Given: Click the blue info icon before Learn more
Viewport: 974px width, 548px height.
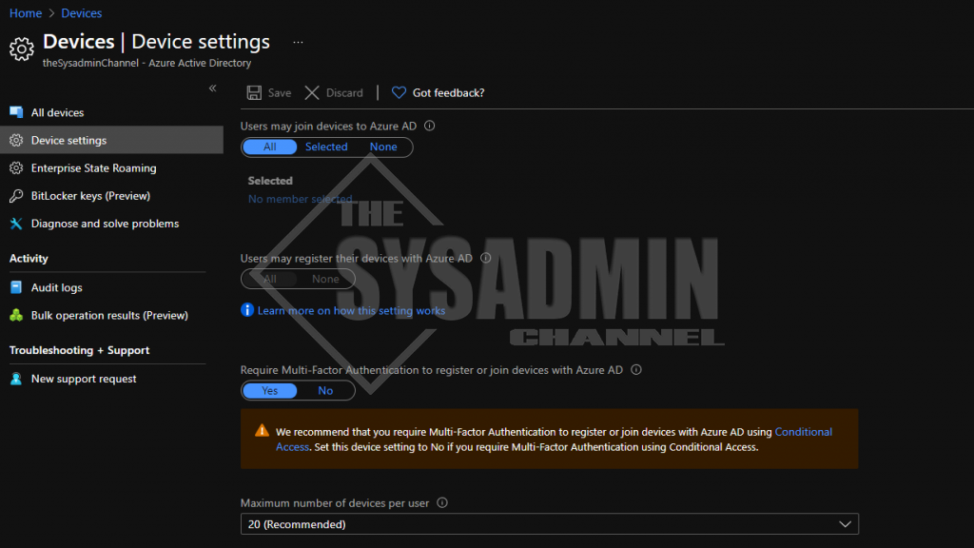Looking at the screenshot, I should coord(247,310).
